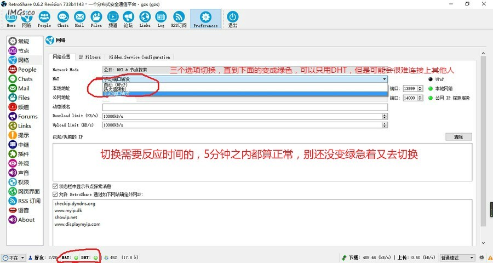
Task: Toggle 允许 RetroShare 确定外网IP checkbox
Action: 55,195
